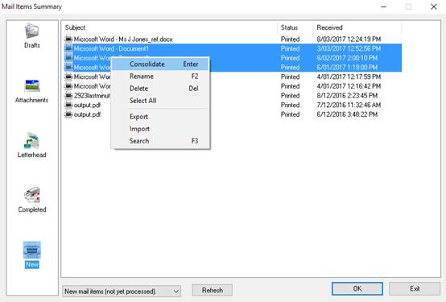Choose Export in the context menu
446x302 pixels.
161,117
